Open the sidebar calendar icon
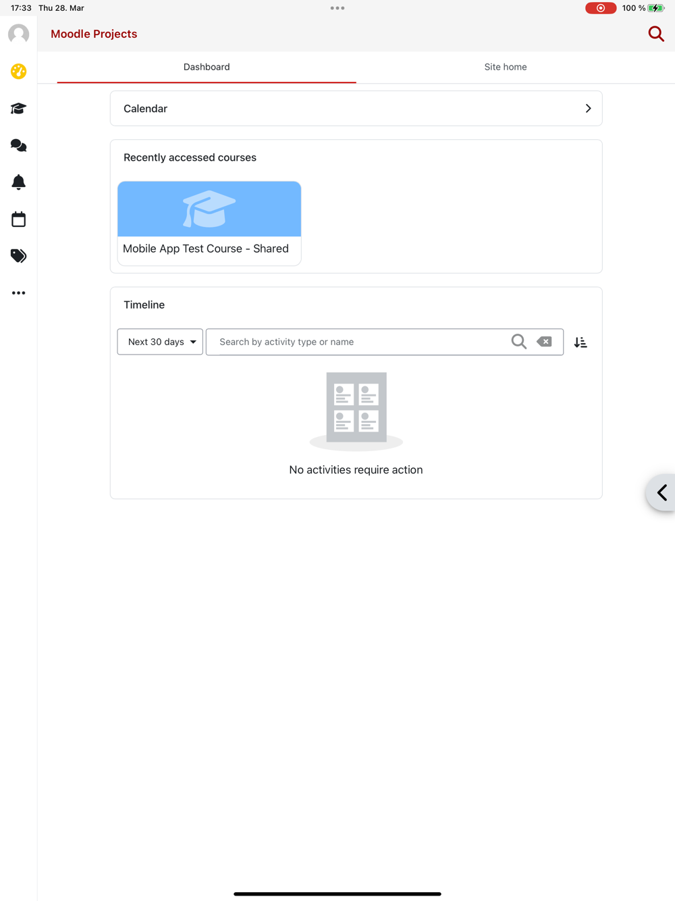 point(18,219)
